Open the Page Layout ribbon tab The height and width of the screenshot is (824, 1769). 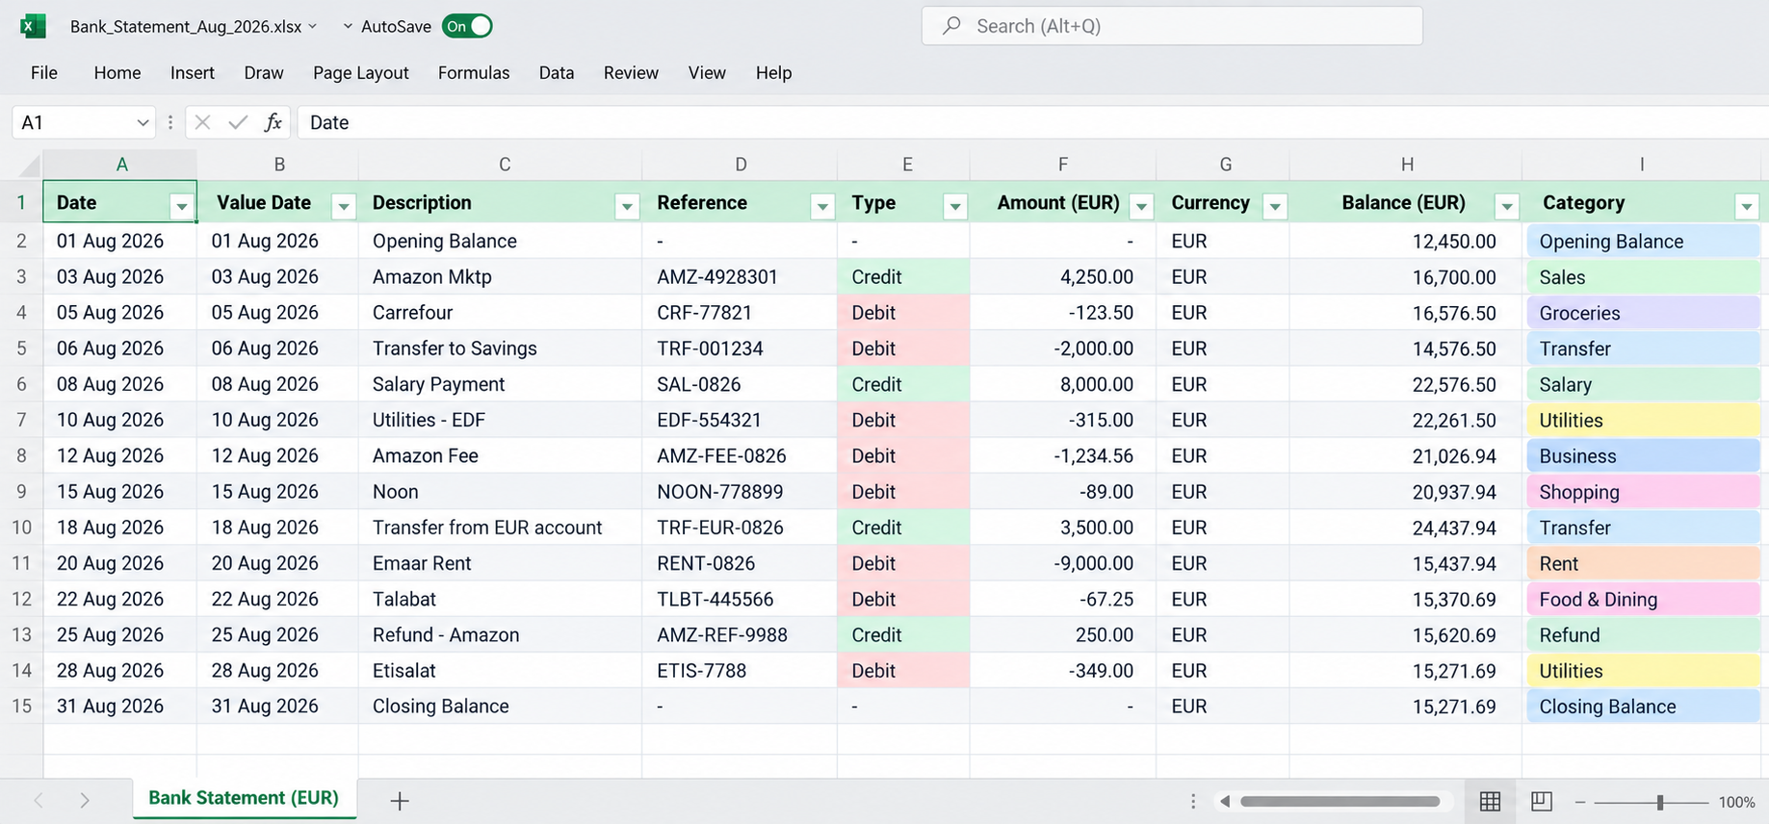click(x=361, y=72)
